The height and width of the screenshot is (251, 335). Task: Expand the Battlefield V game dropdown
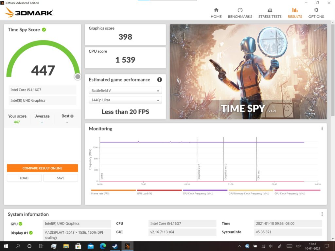tap(125, 91)
